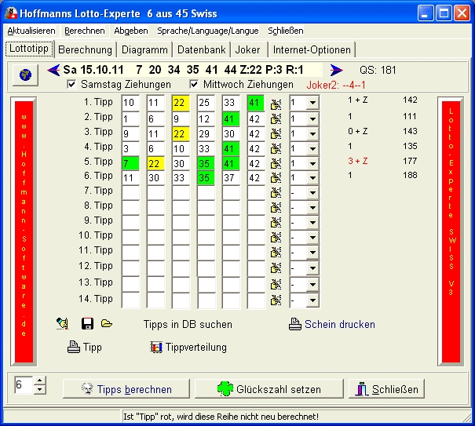This screenshot has height=426, width=475.
Task: Click the row icon beside 1. Tipp
Action: coord(276,103)
